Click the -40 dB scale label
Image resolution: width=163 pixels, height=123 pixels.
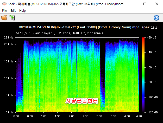point(152,52)
